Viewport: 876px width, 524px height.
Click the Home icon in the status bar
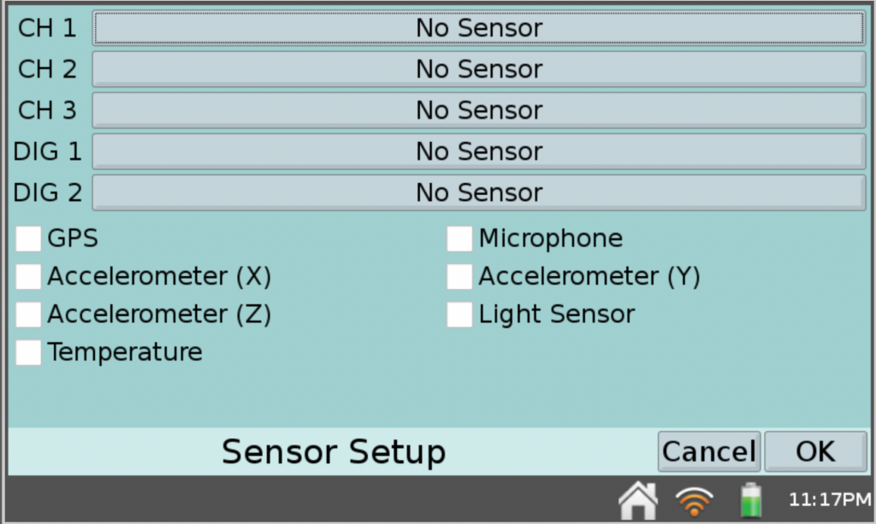coord(638,499)
